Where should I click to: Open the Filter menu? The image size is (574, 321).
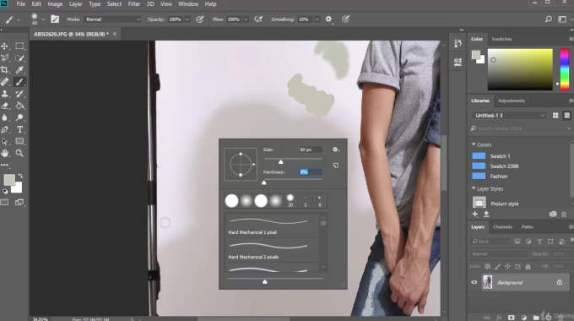coord(134,4)
